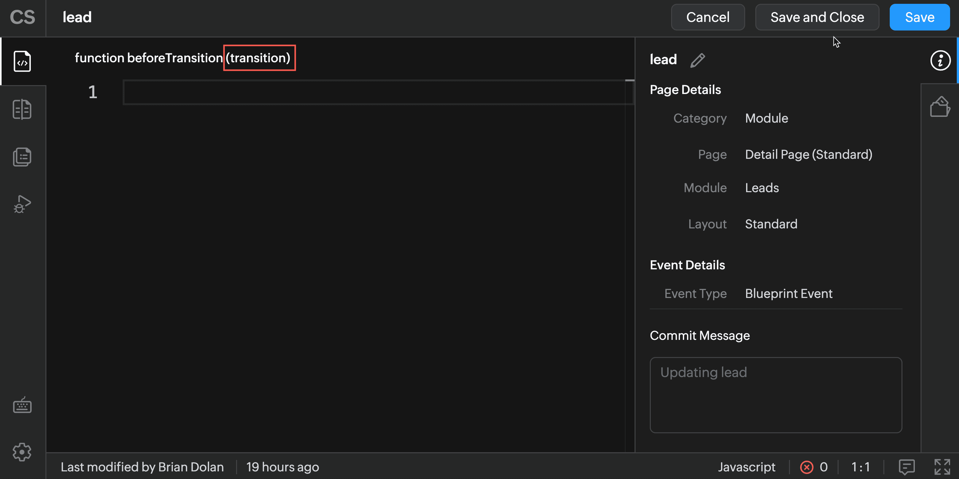Click the Save and Close button

(x=817, y=17)
